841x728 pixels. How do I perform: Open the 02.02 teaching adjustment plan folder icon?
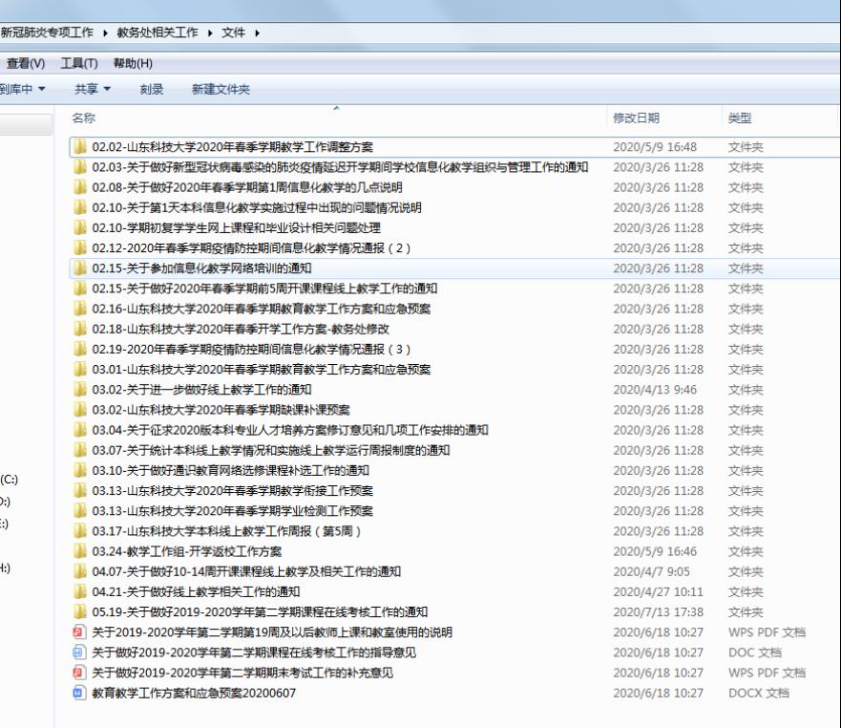pos(80,147)
